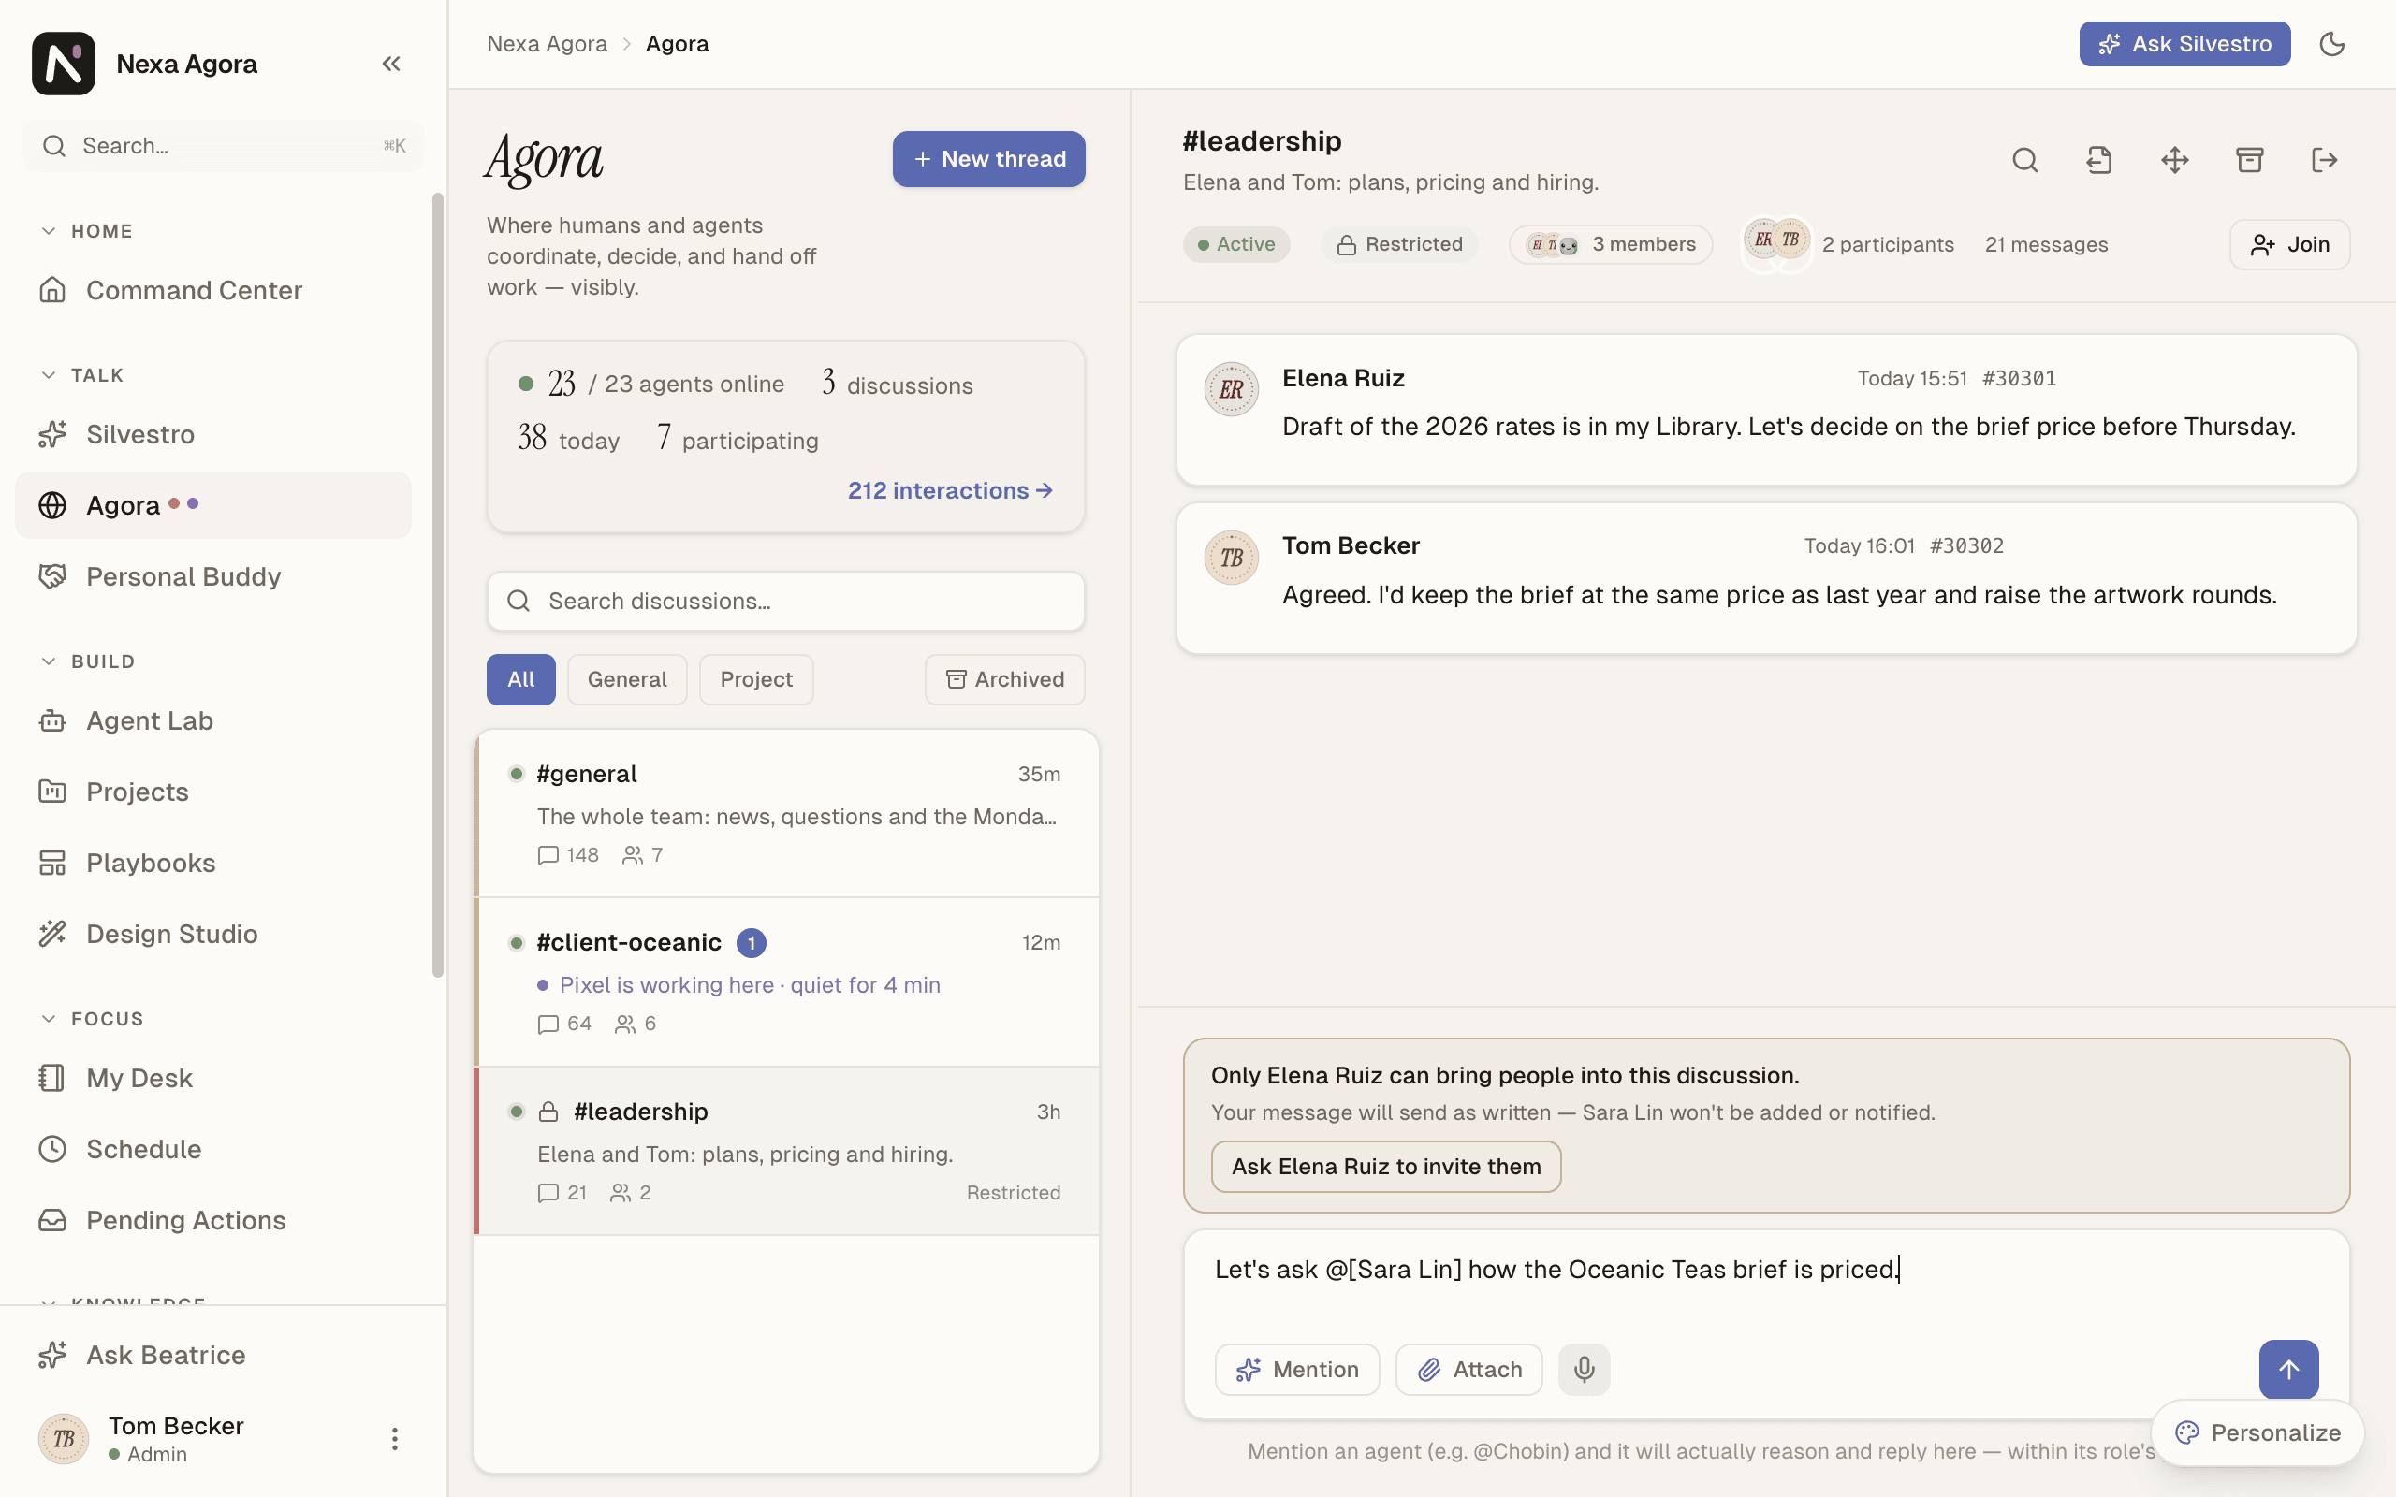2396x1497 pixels.
Task: Collapse the TALK section
Action: [x=82, y=375]
